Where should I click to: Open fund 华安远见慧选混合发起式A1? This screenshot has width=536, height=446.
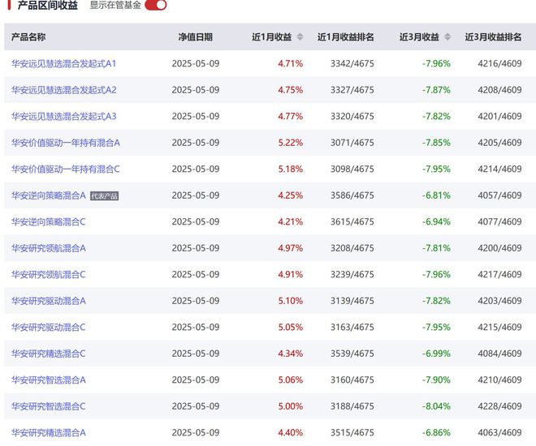click(x=64, y=63)
